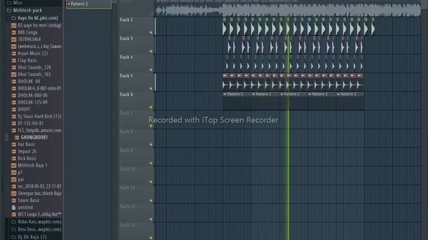Click the Mithlesh Raja 1 file icon

tap(13, 165)
